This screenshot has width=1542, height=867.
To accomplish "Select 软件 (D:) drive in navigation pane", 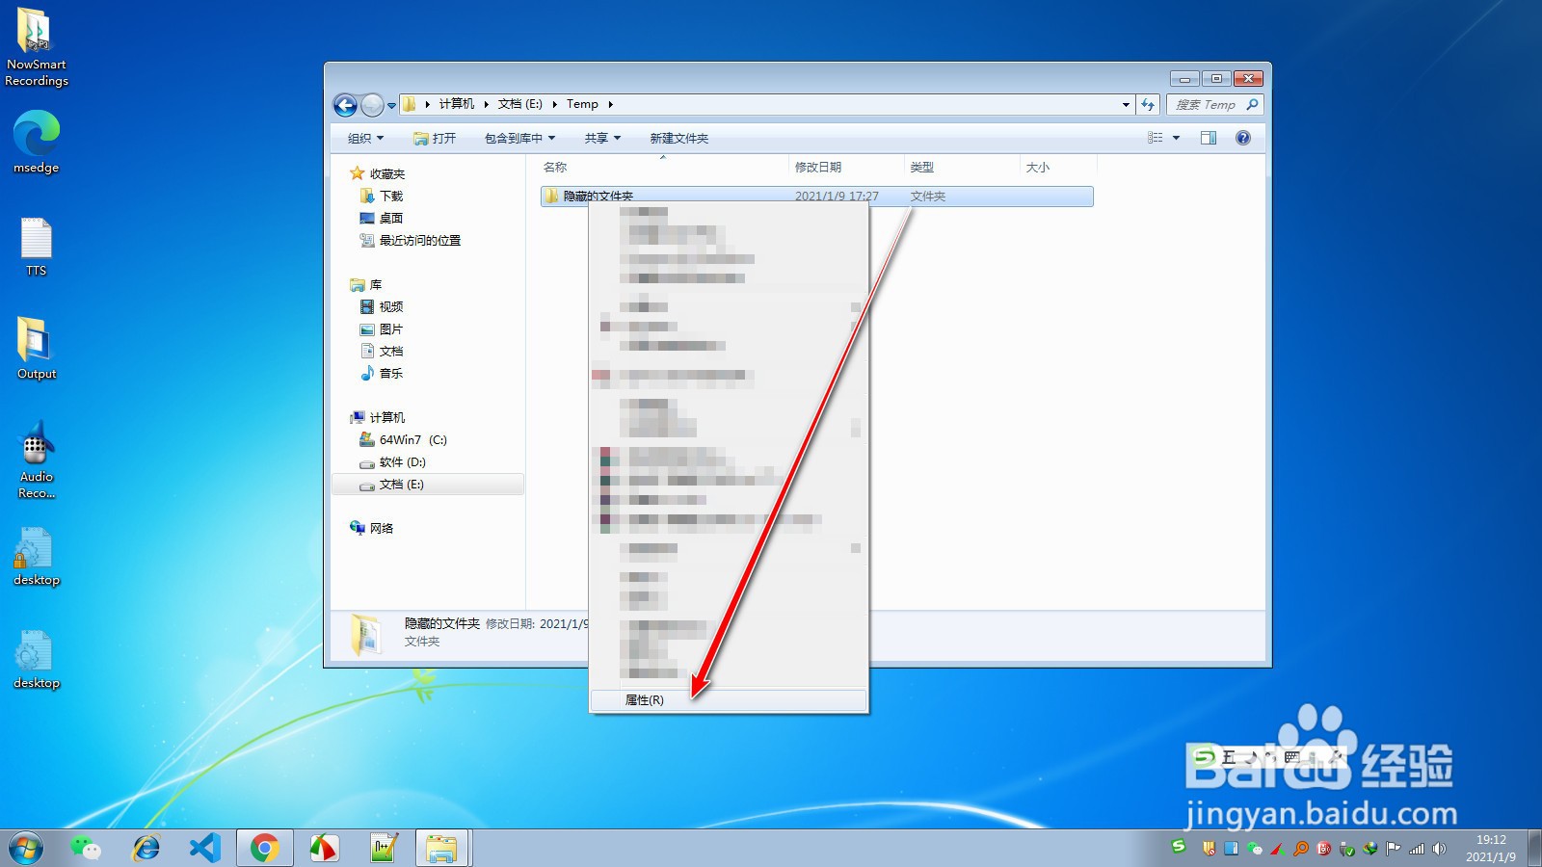I will 393,461.
